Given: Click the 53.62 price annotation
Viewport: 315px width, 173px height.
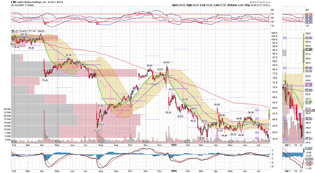Looking at the screenshot, I should (x=204, y=121).
